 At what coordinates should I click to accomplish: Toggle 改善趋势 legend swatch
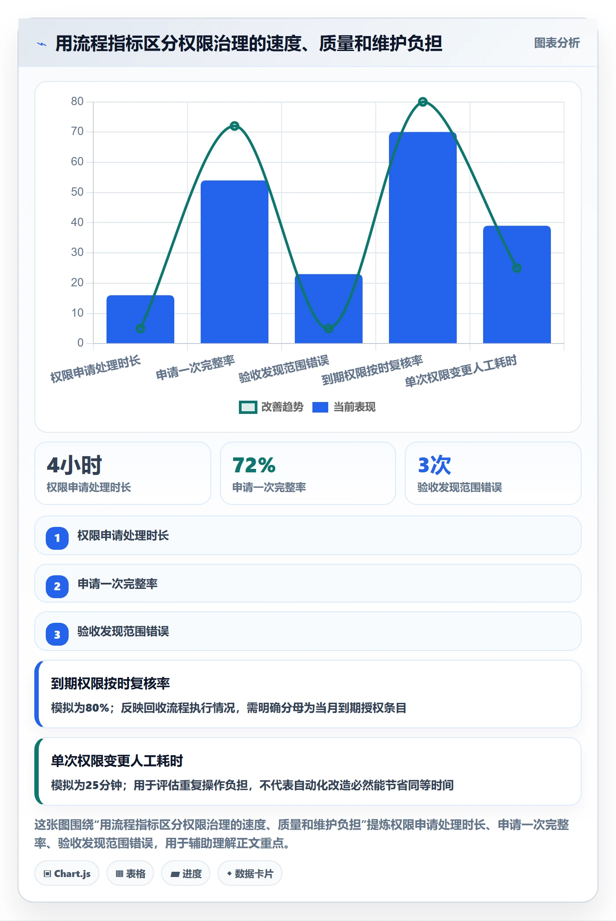point(248,407)
